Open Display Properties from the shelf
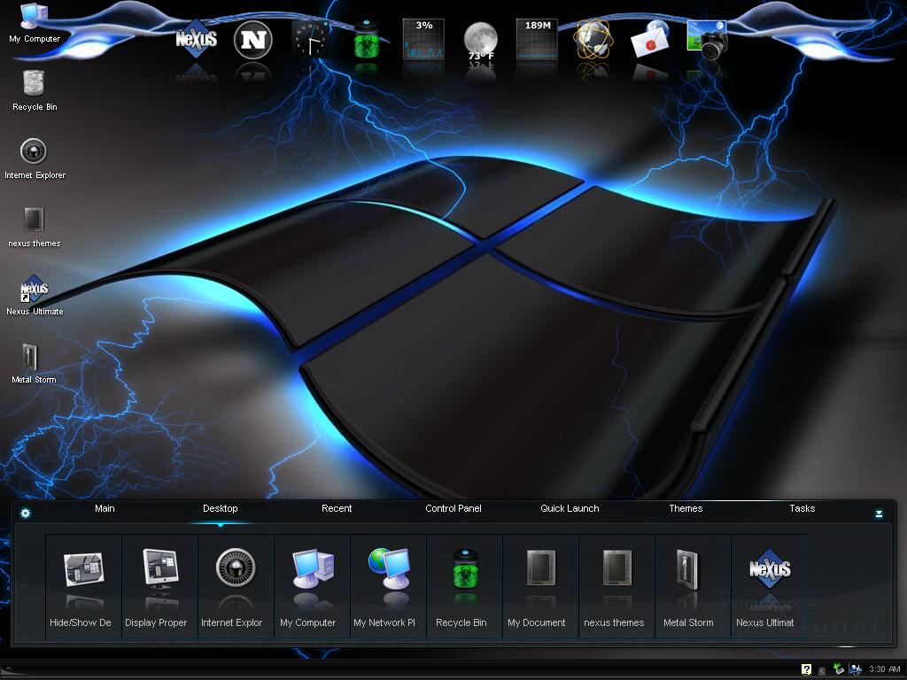The width and height of the screenshot is (907, 680). 159,586
